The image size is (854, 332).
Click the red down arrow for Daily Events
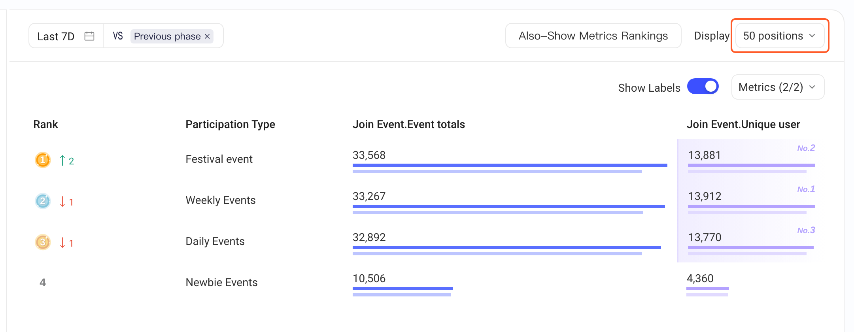[x=62, y=243]
